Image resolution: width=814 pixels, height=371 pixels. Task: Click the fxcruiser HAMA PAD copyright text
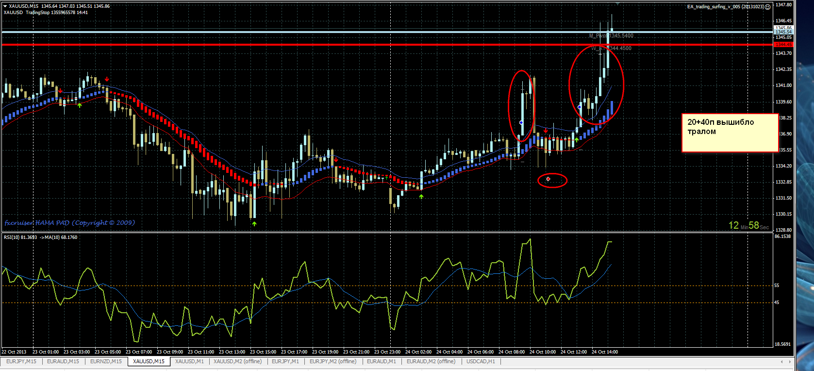[x=70, y=222]
